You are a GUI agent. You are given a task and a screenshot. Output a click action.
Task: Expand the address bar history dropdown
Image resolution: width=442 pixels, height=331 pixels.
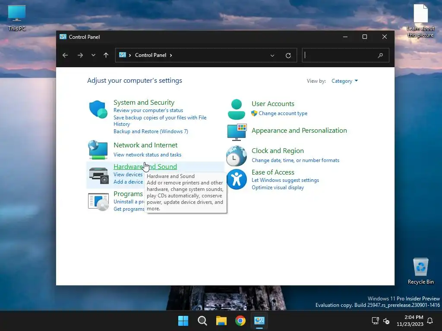pyautogui.click(x=272, y=56)
